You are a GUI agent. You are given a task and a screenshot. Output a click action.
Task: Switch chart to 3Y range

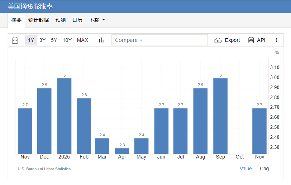pyautogui.click(x=42, y=40)
